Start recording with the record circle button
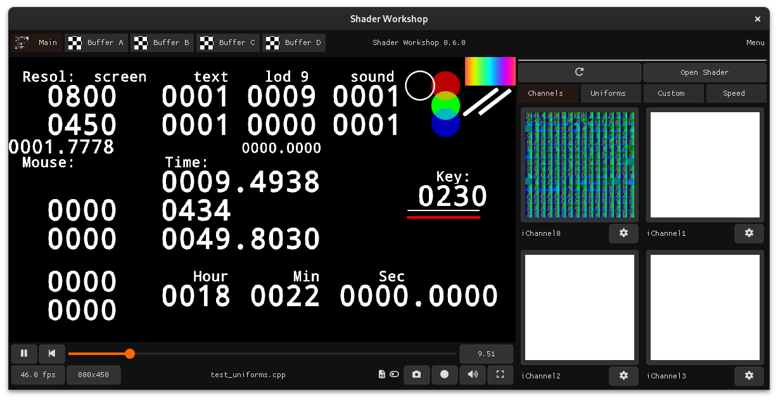The image size is (778, 400). [444, 375]
